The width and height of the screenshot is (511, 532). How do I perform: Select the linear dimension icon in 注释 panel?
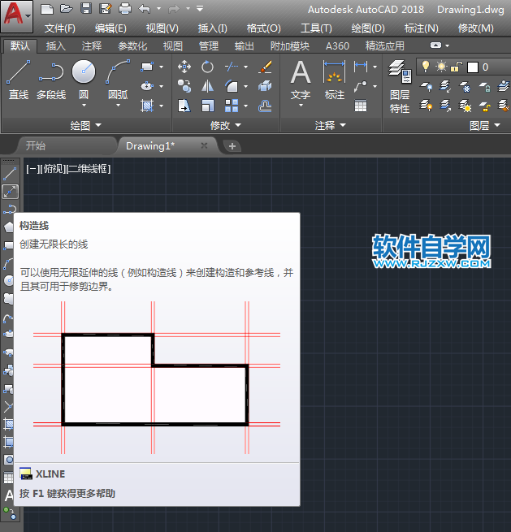pos(361,67)
